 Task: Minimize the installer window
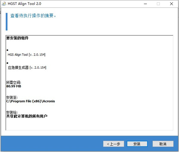[144, 4]
